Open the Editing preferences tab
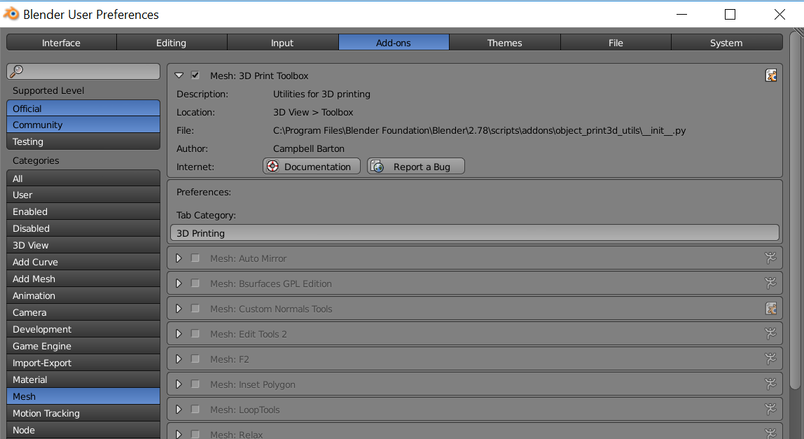The image size is (804, 439). [172, 43]
